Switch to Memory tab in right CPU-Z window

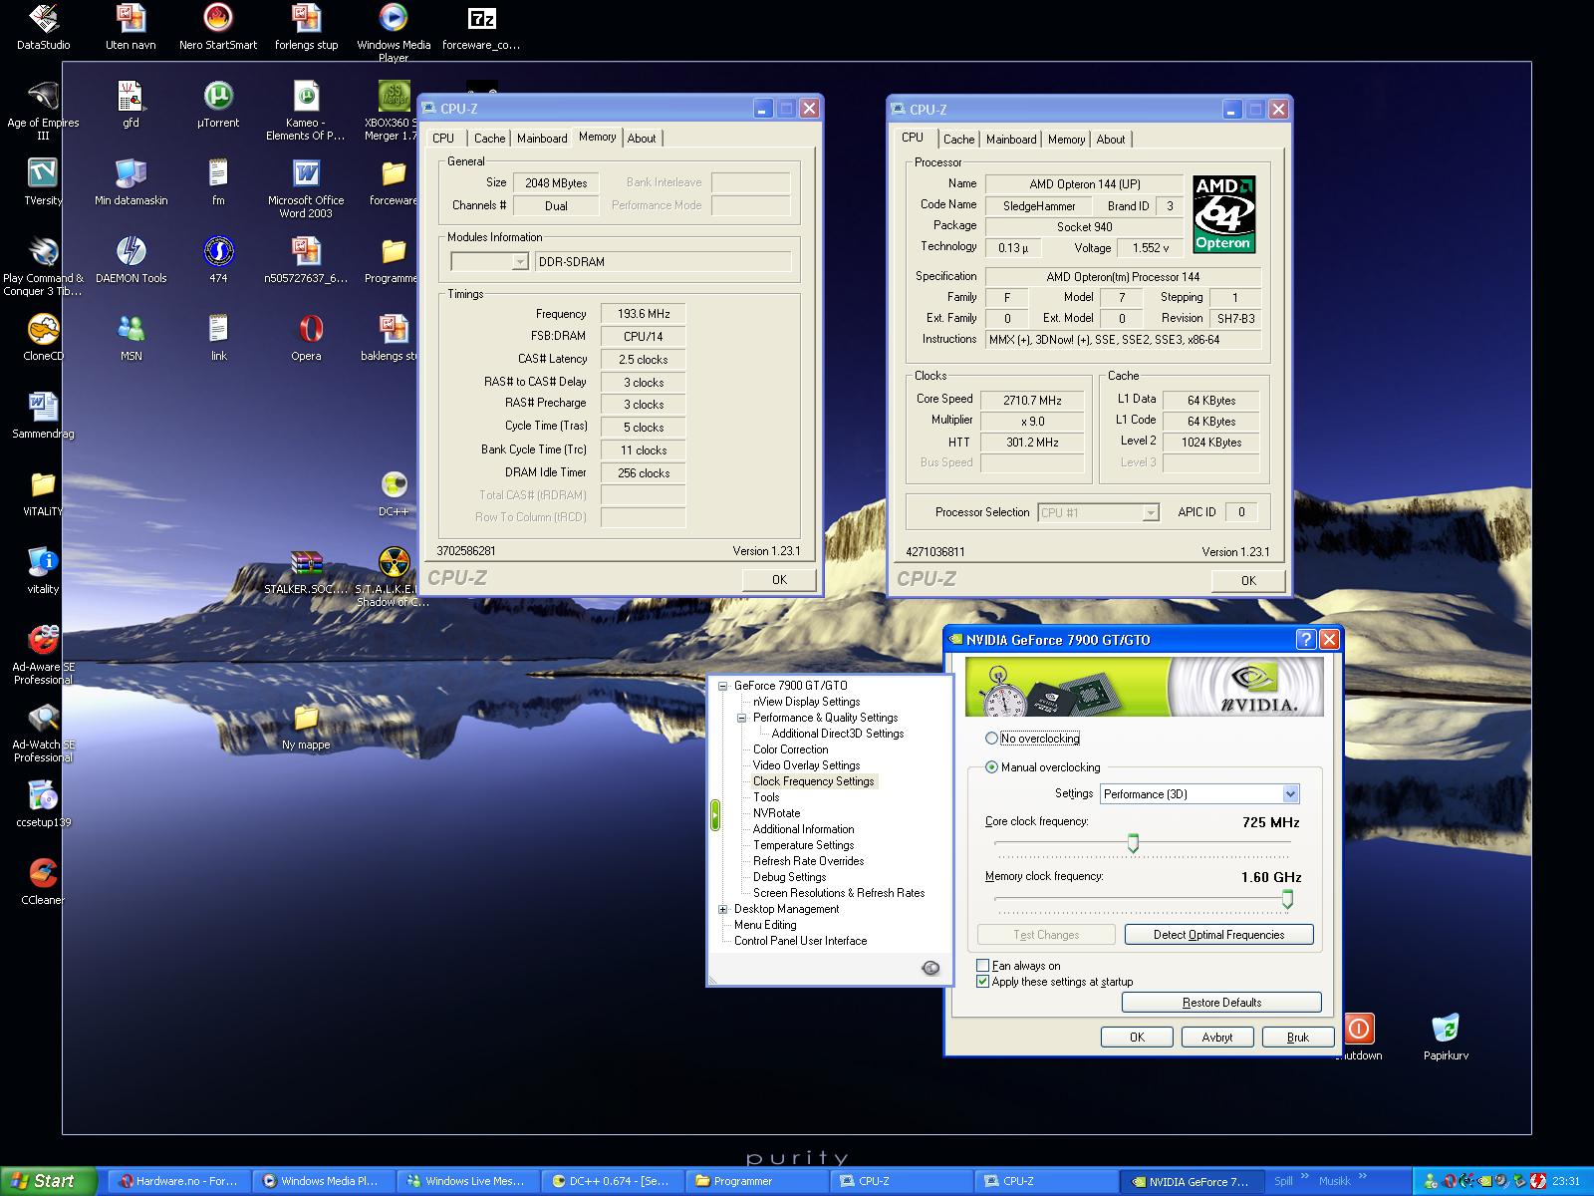(x=1066, y=140)
